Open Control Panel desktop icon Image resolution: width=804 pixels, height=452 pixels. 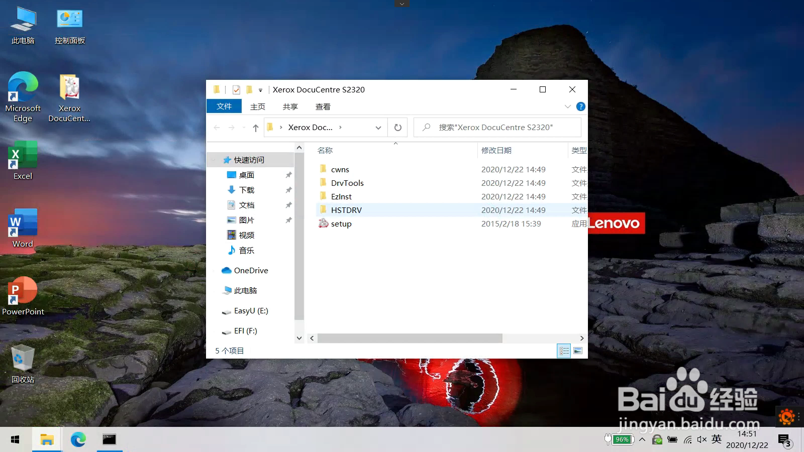[x=70, y=26]
